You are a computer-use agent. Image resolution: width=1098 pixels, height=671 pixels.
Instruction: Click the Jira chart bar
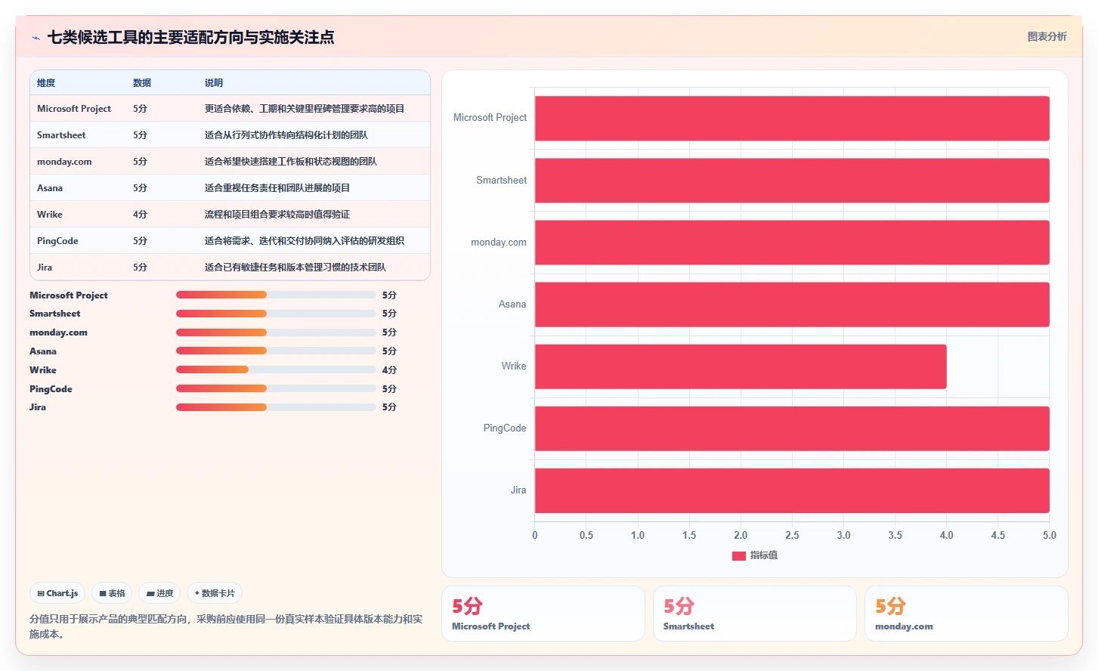pyautogui.click(x=792, y=490)
